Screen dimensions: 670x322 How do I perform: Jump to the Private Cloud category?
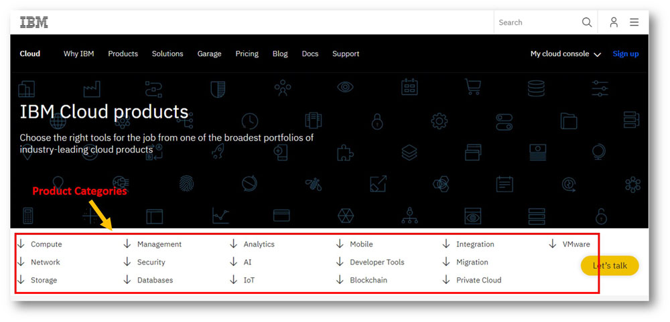click(x=479, y=280)
